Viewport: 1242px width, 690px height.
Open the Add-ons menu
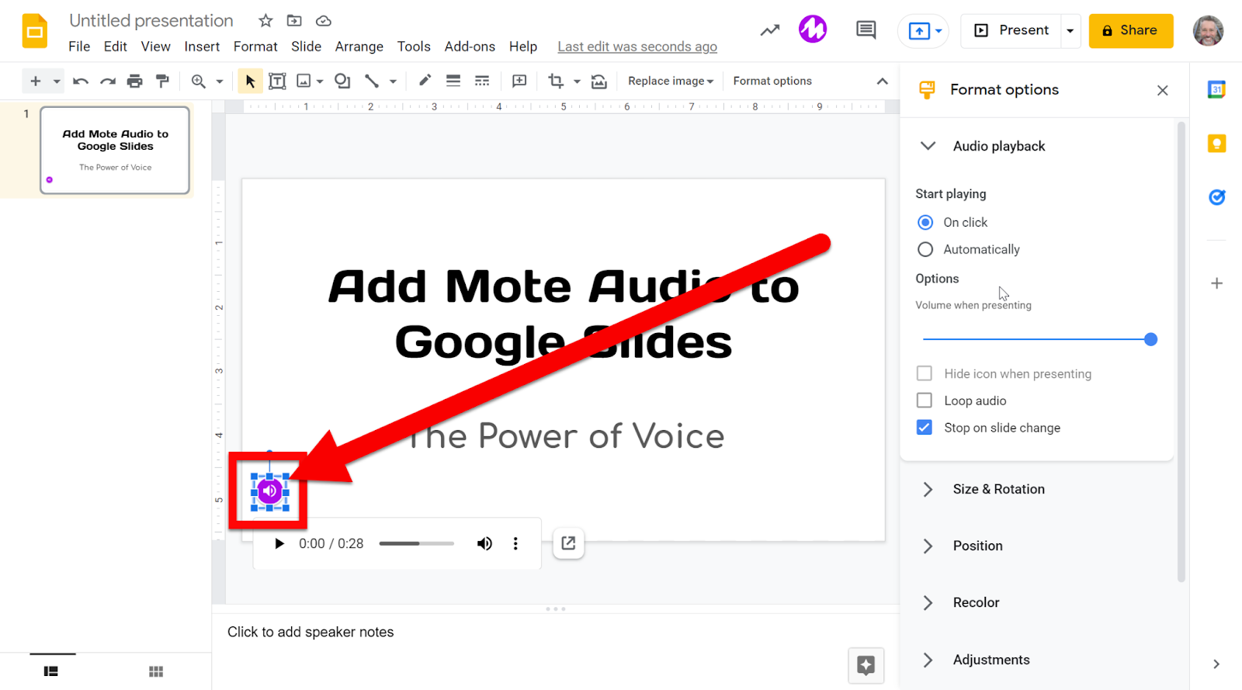click(x=470, y=47)
